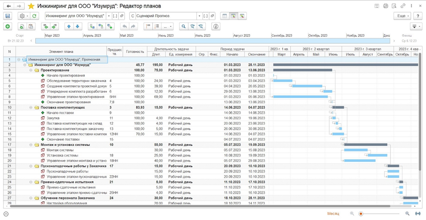Click the help question mark button
The height and width of the screenshot is (220, 426).
(x=418, y=16)
